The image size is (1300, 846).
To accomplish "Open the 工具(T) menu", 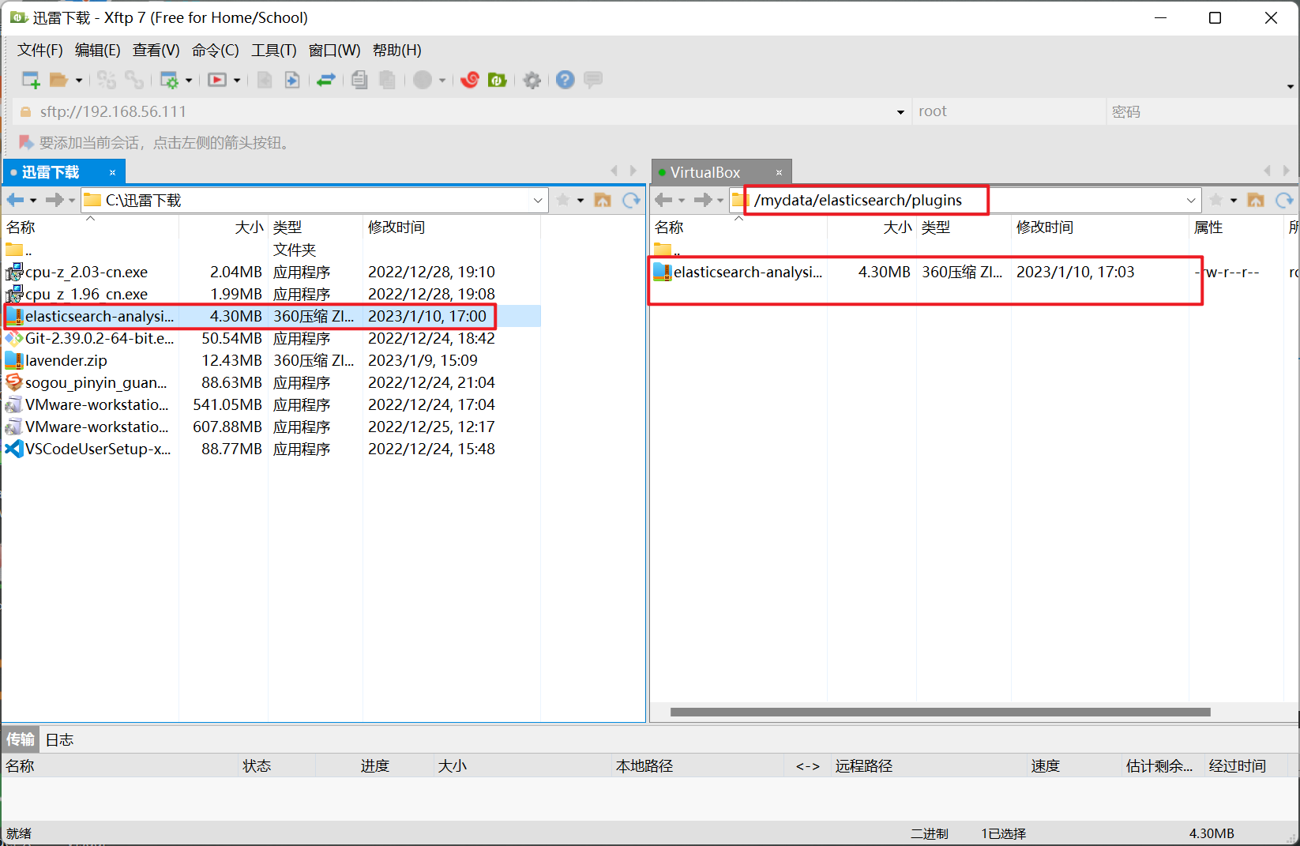I will point(273,51).
